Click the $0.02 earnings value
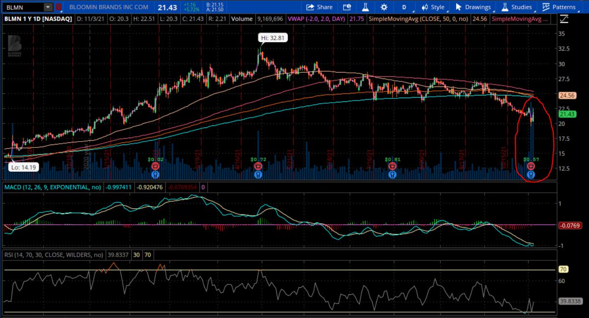The height and width of the screenshot is (318, 589). tap(155, 159)
